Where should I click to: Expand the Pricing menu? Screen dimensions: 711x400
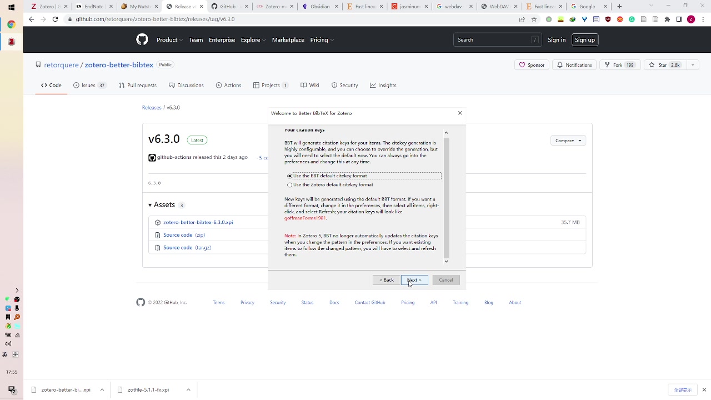tap(322, 40)
